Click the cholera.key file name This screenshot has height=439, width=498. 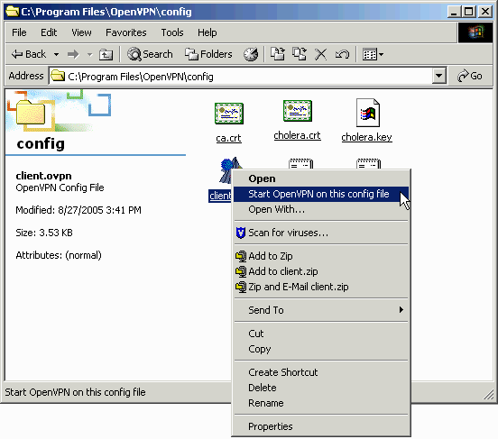366,137
